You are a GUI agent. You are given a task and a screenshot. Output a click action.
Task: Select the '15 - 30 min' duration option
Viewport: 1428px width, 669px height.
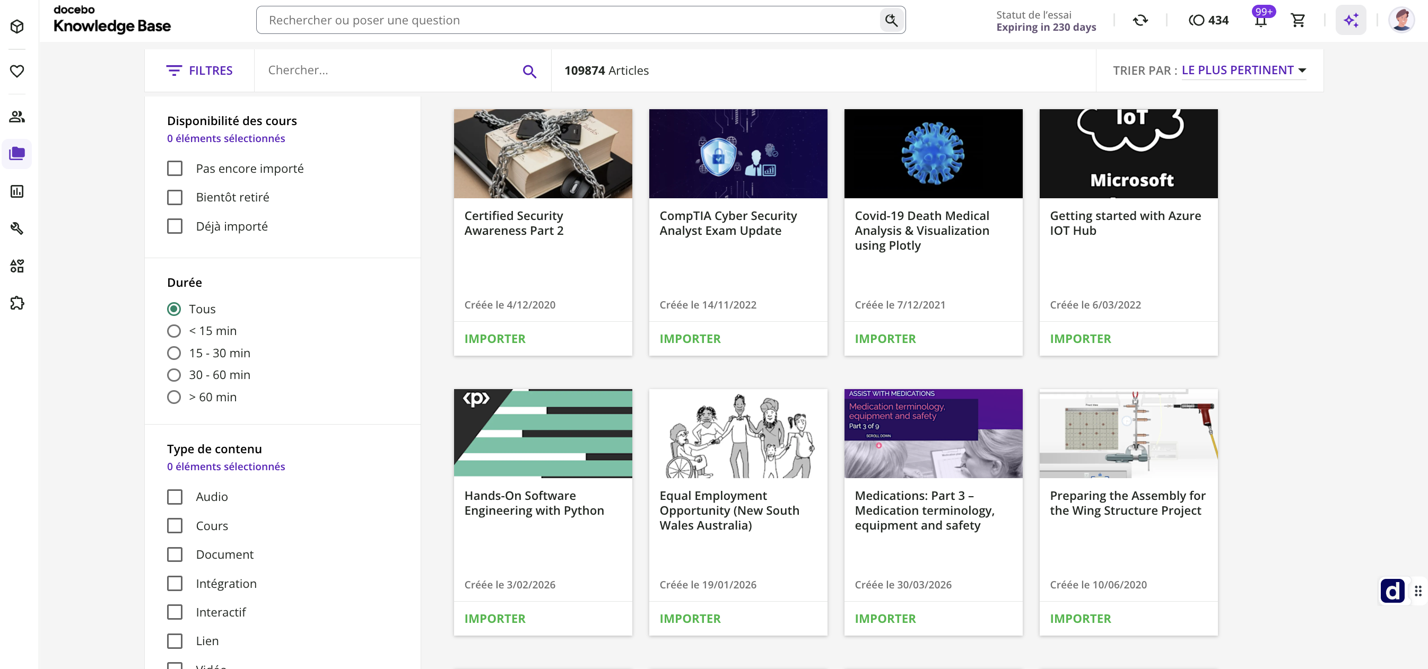(x=174, y=353)
